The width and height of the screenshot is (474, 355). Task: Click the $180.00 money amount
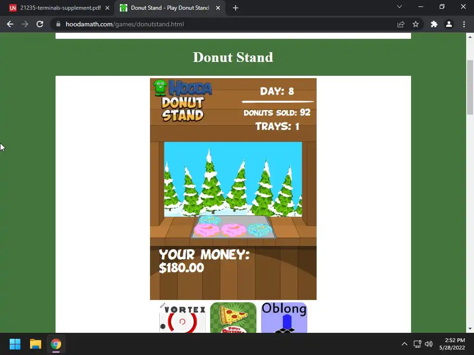(x=181, y=268)
